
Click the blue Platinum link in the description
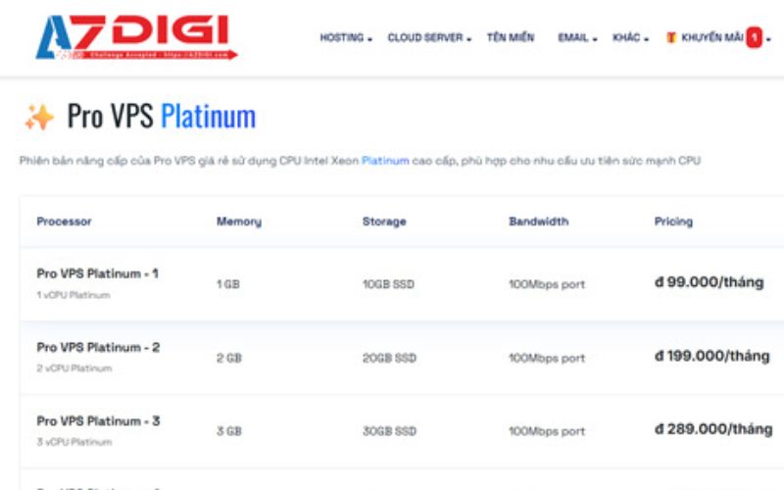tap(385, 161)
